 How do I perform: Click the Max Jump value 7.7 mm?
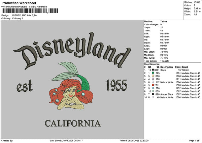[x=164, y=58]
